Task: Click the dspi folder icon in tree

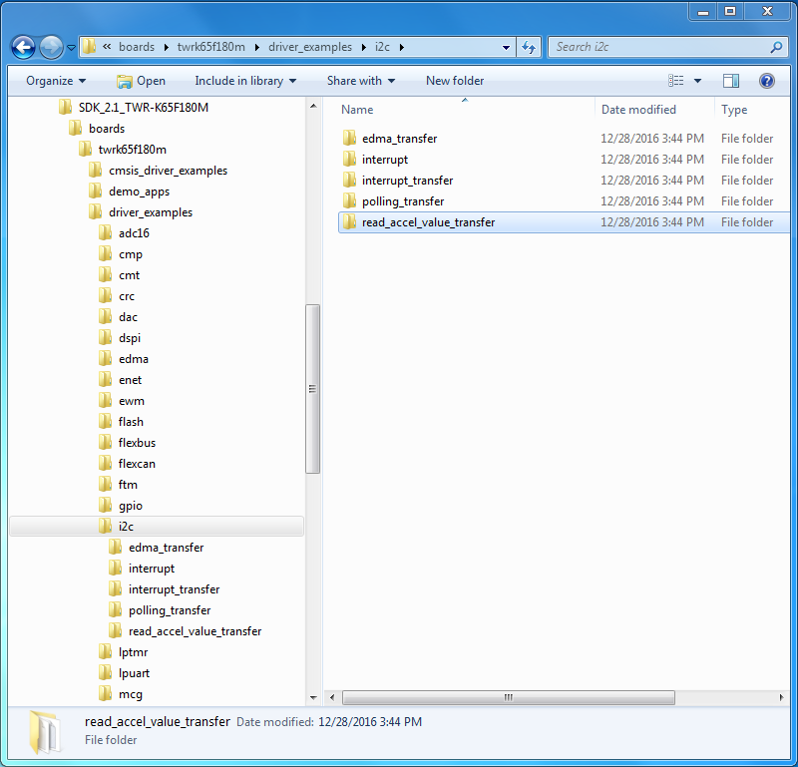Action: [x=106, y=338]
